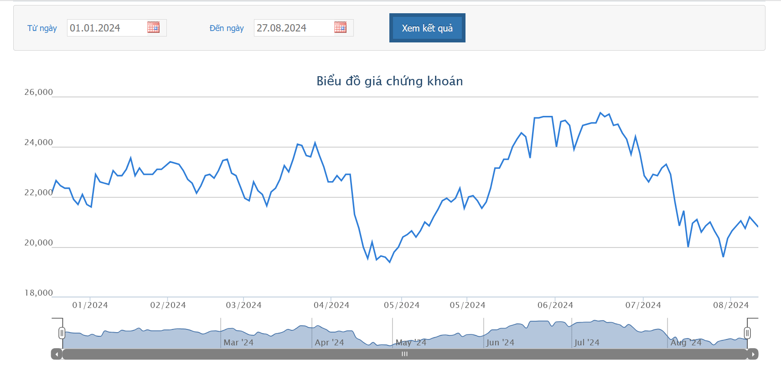Click the Đến ngày label
Viewport: 781px width, 370px height.
coord(227,28)
